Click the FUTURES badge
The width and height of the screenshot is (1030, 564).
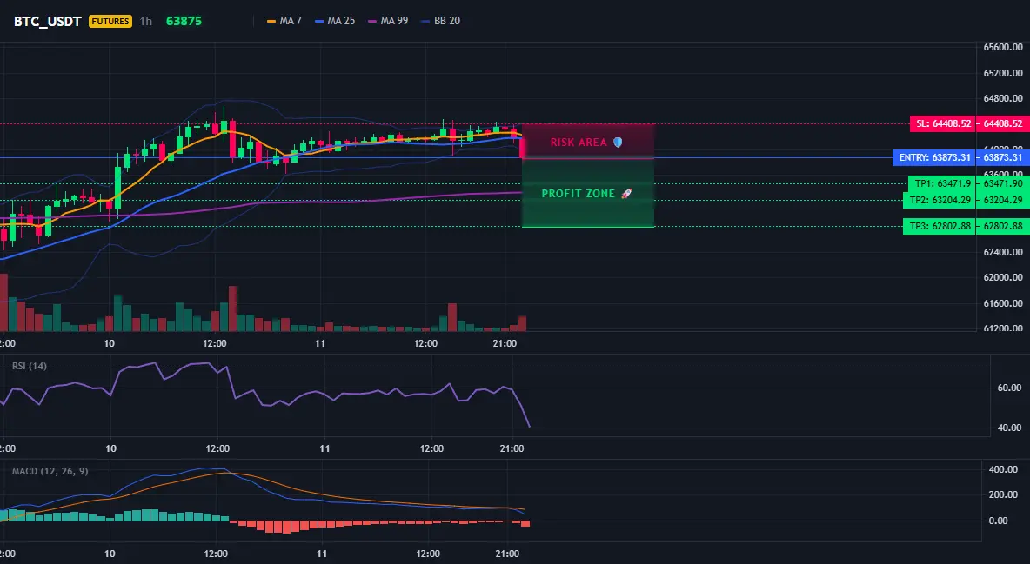(x=110, y=21)
